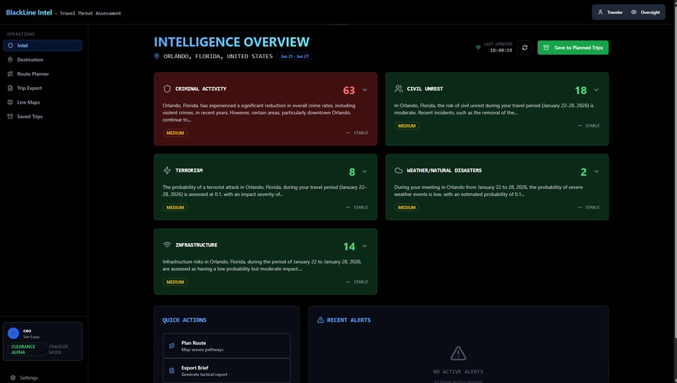
Task: Click Civil Unrest score 18
Action: pyautogui.click(x=580, y=90)
